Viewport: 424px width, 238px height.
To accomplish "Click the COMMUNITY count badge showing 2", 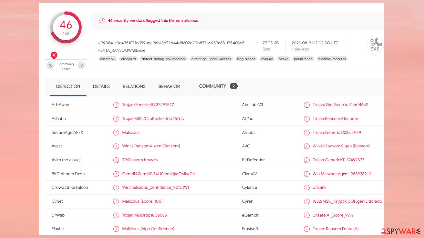I will (x=234, y=86).
